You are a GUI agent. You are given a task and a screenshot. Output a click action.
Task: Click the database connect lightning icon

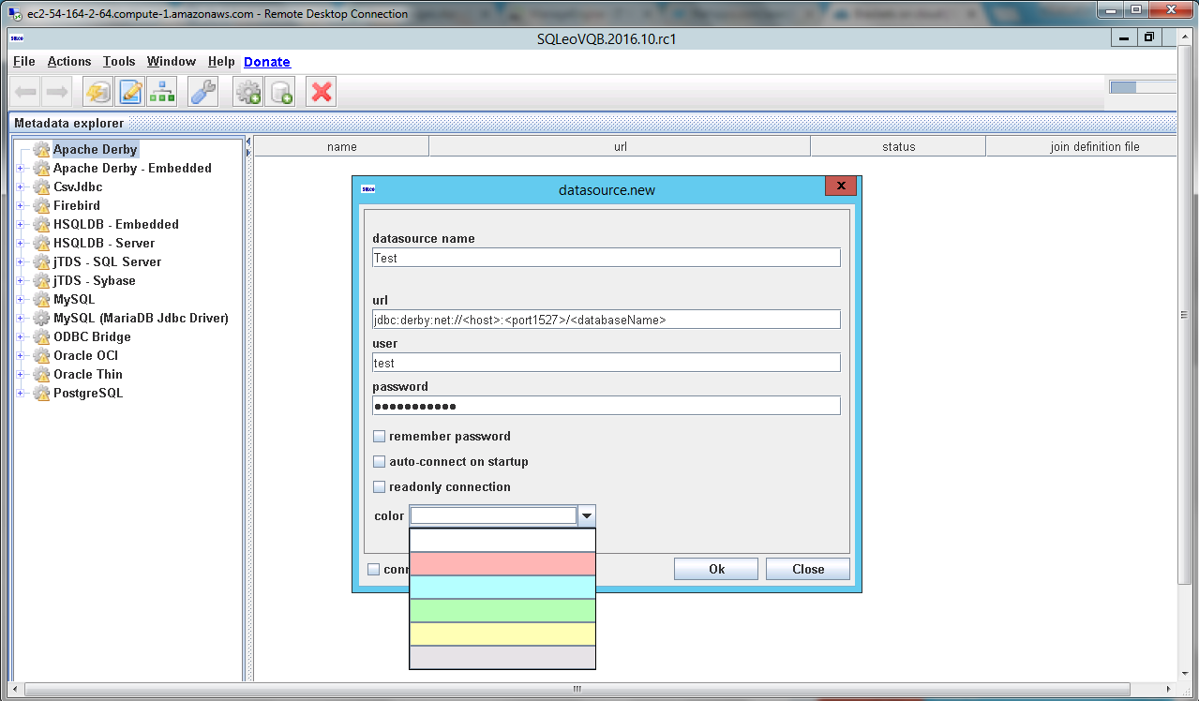[97, 92]
